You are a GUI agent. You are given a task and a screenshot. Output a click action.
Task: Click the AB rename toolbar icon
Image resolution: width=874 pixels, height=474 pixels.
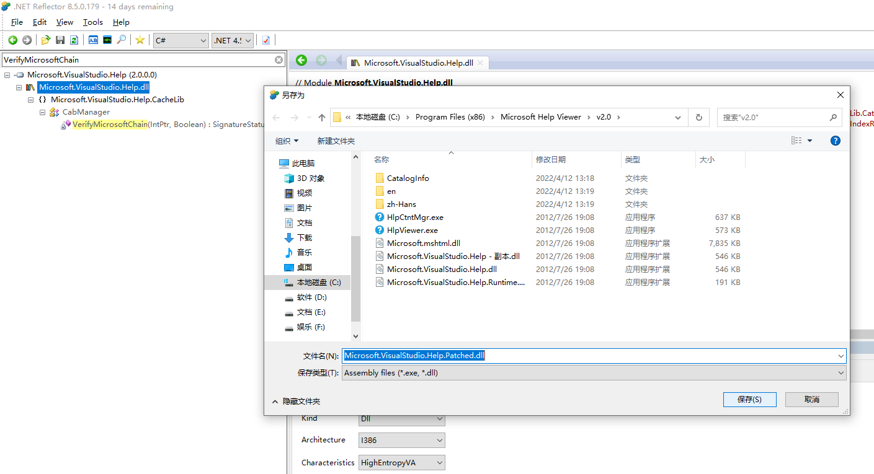coord(93,40)
